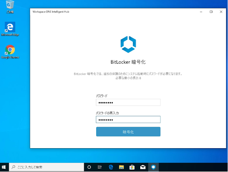Open Recycle Bin desktop icon
228x172 pixels.
10,6
